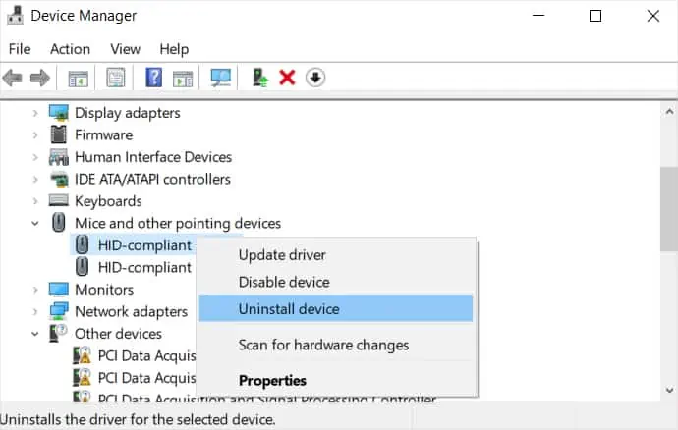The image size is (678, 430).
Task: Select the first PCI Data Acquis entry text
Action: pyautogui.click(x=147, y=355)
